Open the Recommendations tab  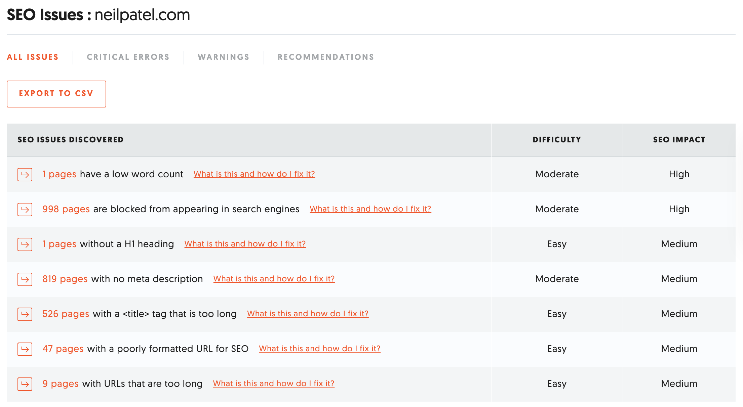326,57
